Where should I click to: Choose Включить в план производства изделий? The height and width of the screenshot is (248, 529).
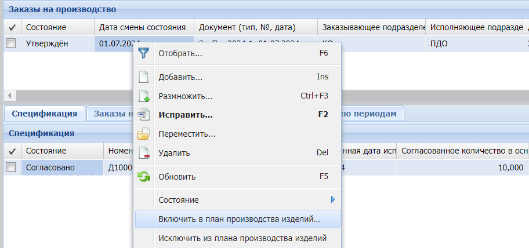tap(238, 220)
